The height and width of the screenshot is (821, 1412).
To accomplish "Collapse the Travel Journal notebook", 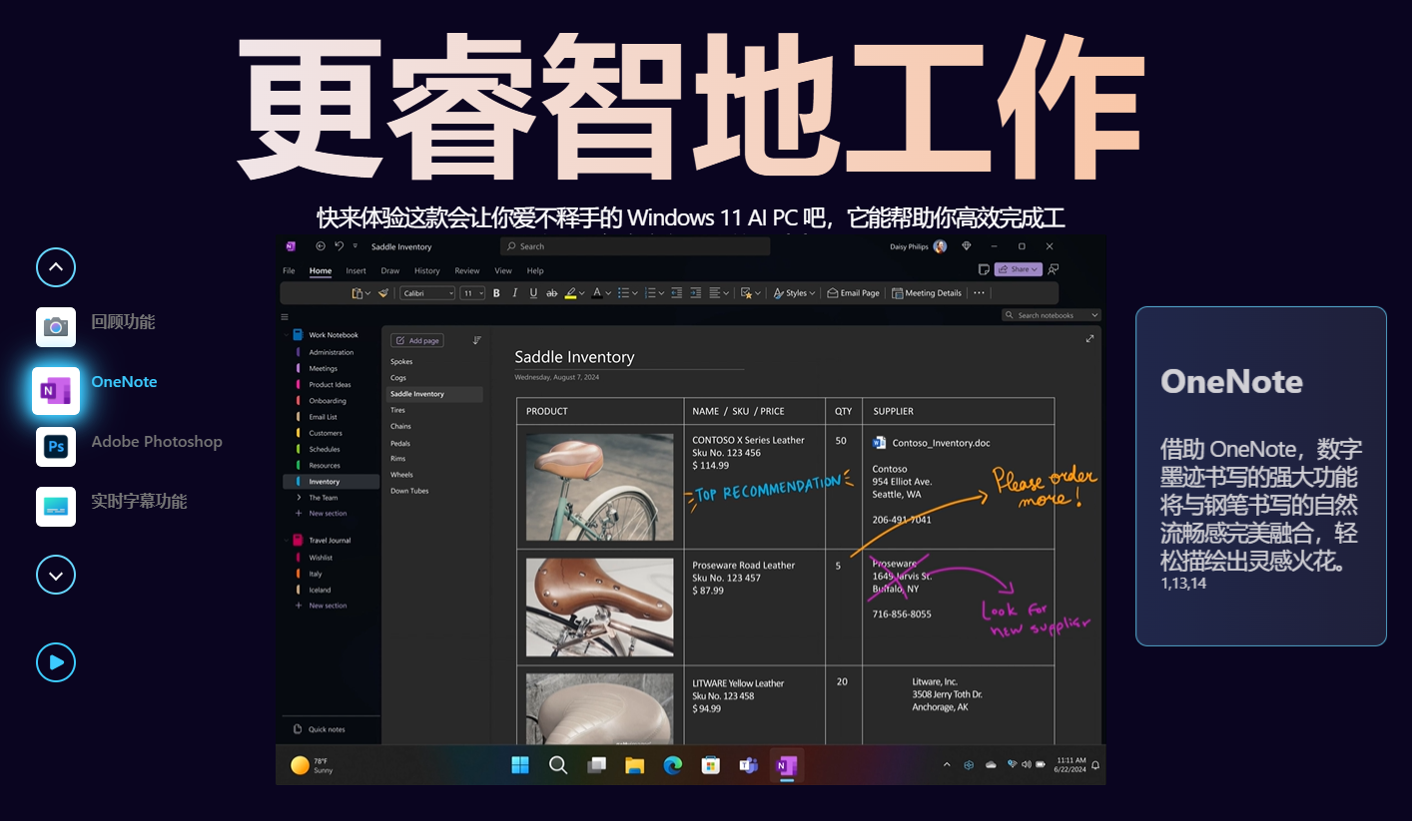I will (x=286, y=540).
